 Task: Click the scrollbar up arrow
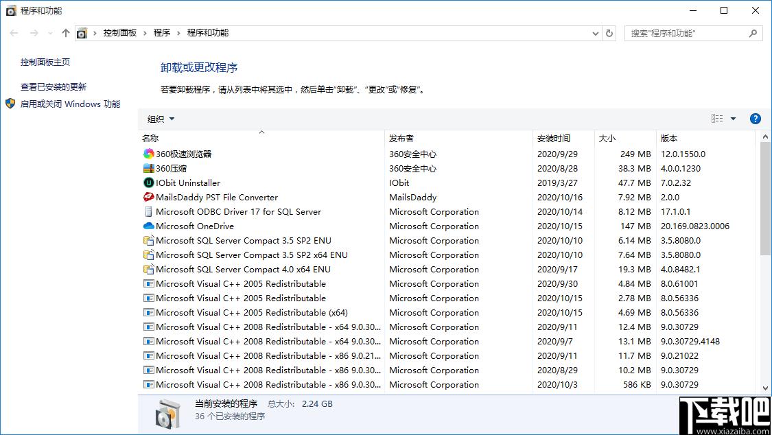(x=765, y=137)
